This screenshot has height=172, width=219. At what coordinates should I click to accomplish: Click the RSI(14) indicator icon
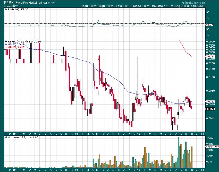[x=6, y=9]
